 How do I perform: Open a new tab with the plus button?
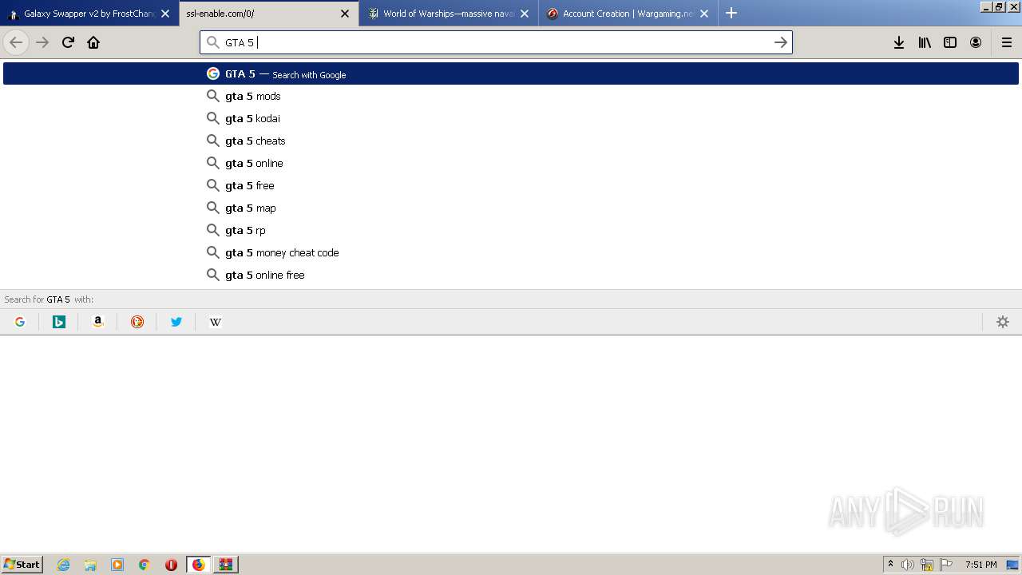coord(731,13)
